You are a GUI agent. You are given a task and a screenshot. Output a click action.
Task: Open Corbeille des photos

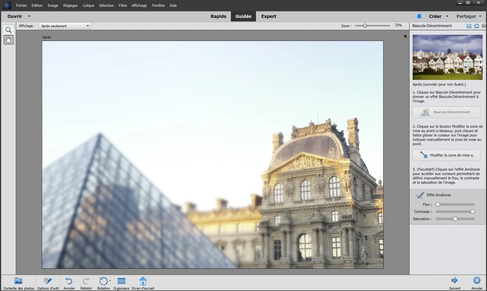click(x=19, y=283)
